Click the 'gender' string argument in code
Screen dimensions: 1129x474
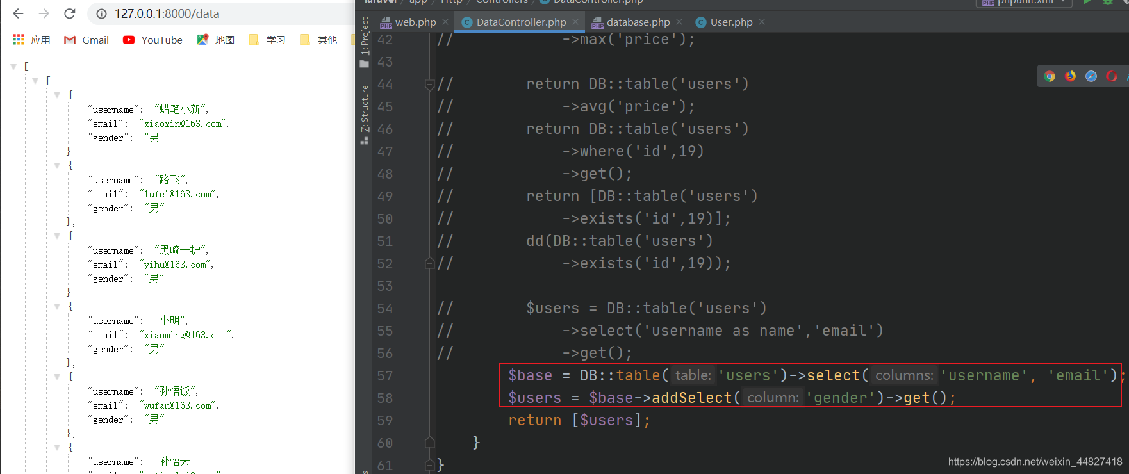click(x=841, y=398)
